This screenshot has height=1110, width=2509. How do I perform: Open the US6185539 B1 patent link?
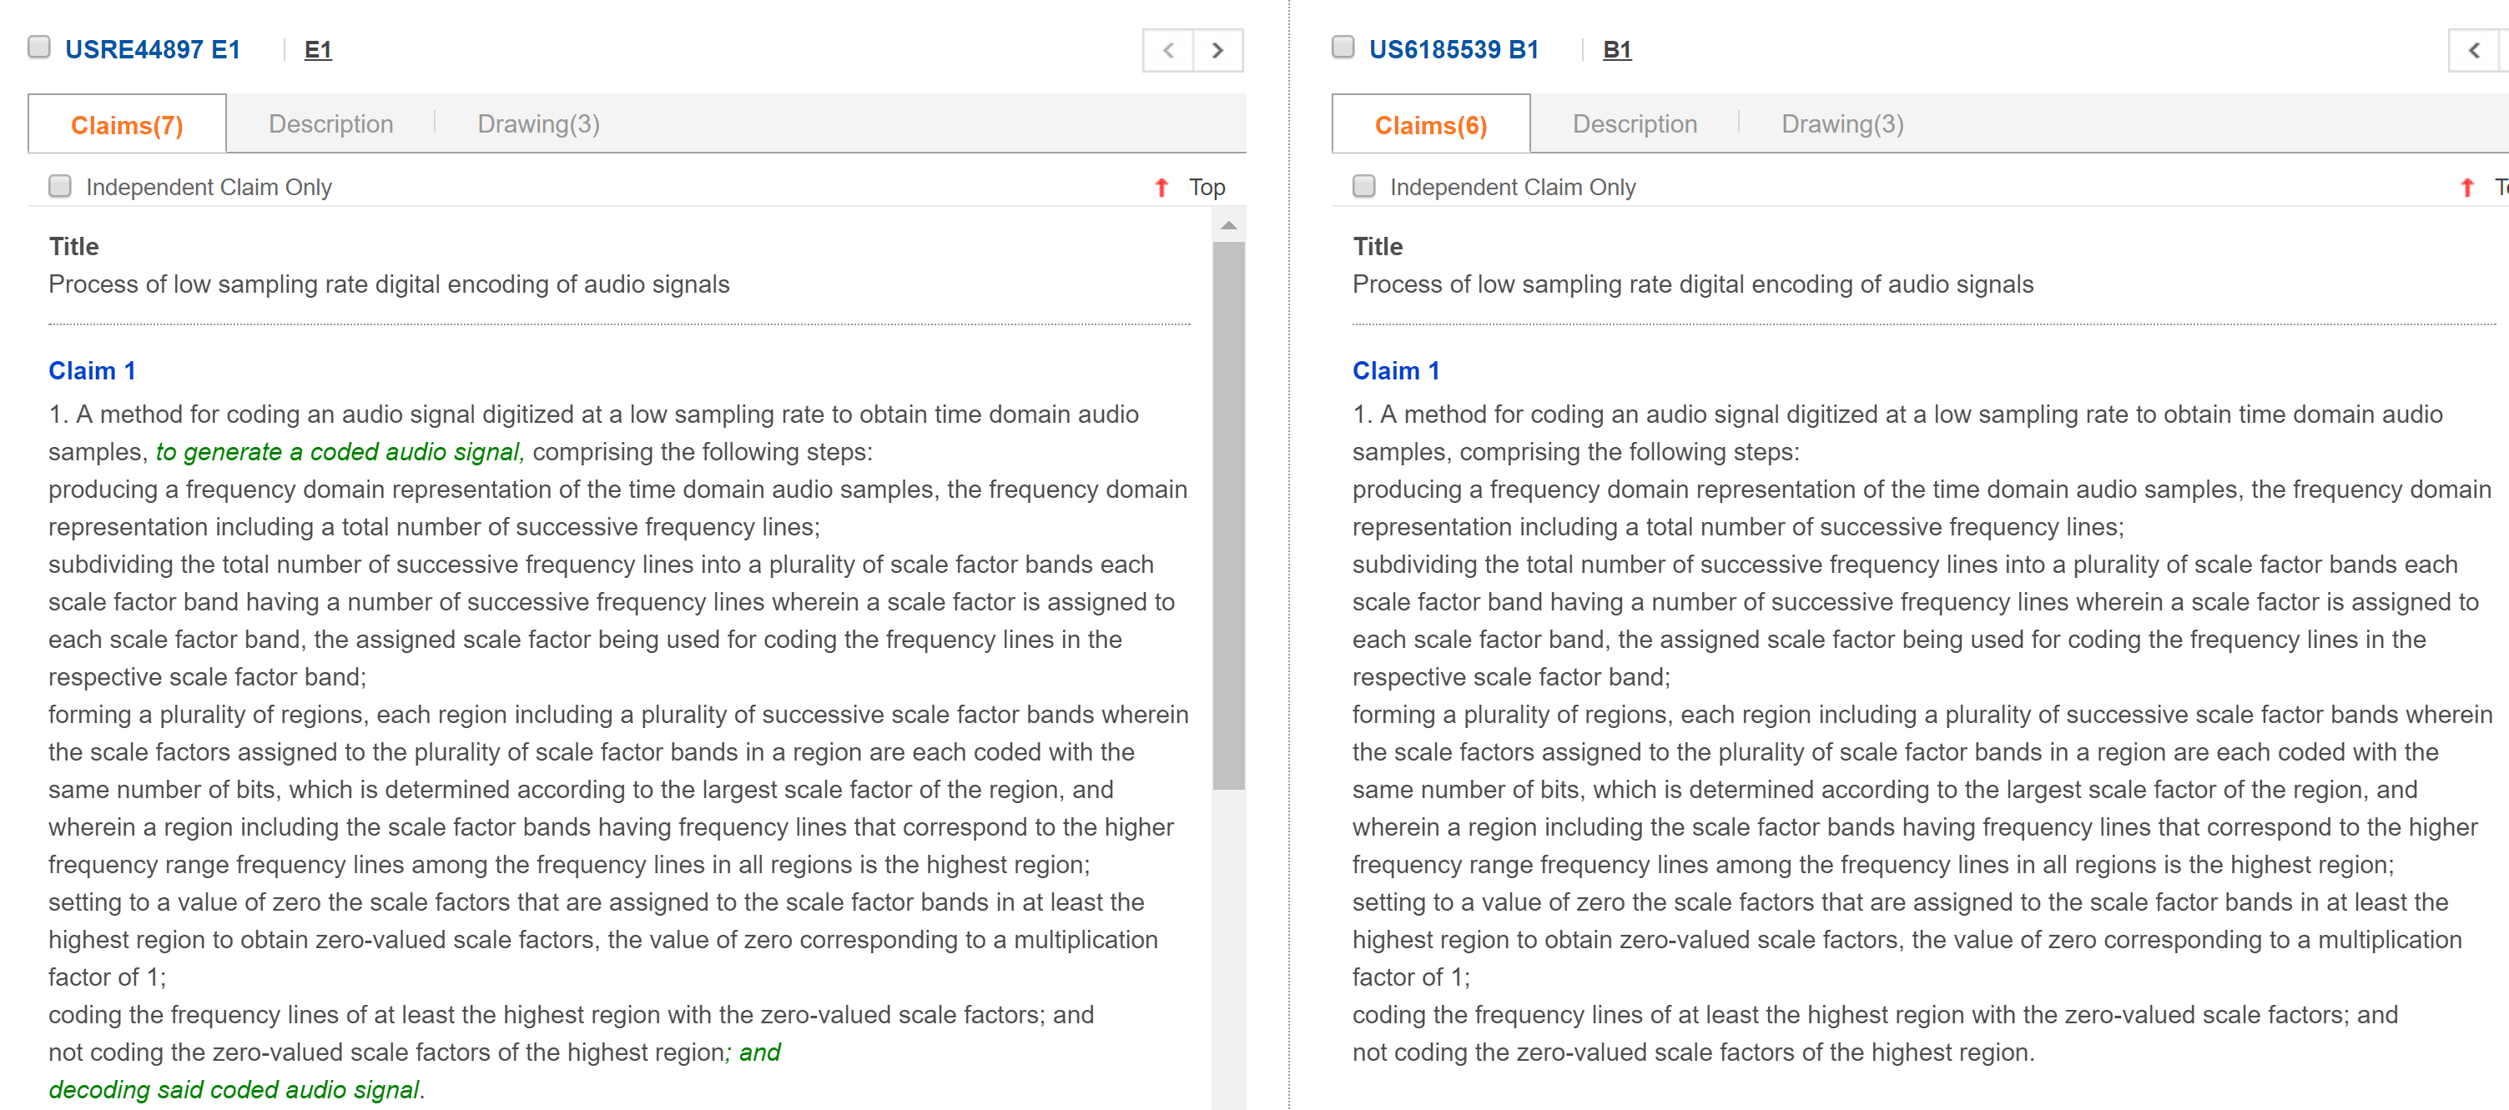pos(1454,50)
